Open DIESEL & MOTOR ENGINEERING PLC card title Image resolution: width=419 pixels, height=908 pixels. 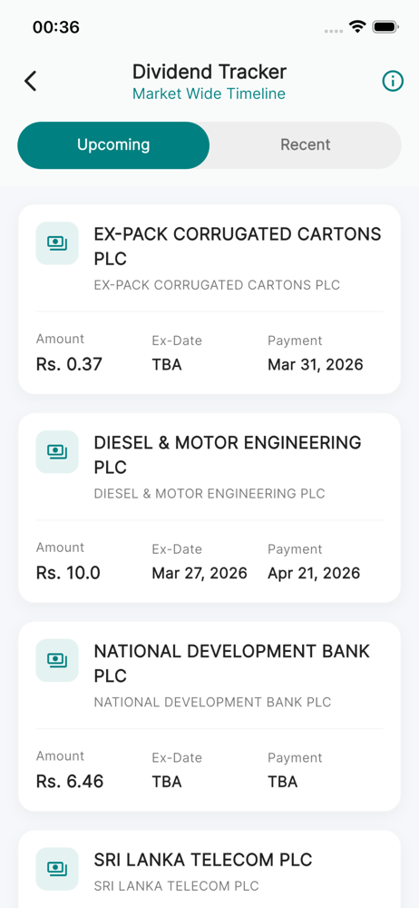(228, 455)
